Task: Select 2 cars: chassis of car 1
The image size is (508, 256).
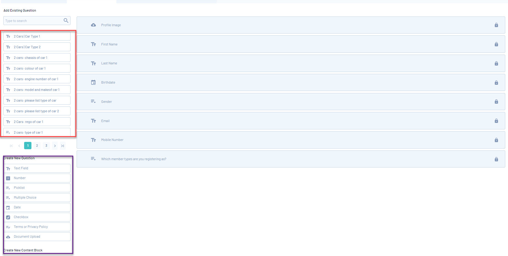Action: click(37, 58)
